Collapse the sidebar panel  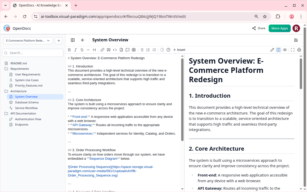coord(73,40)
